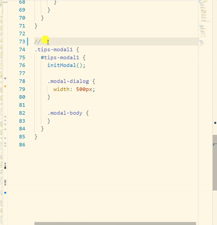Click line number 73 in the gutter
The width and height of the screenshot is (217, 225).
pyautogui.click(x=22, y=42)
